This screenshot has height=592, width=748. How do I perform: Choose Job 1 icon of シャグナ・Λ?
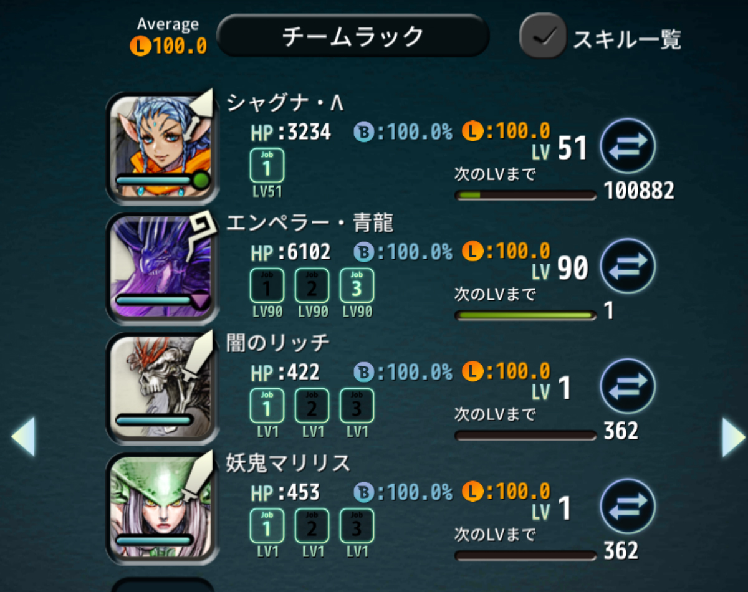267,165
